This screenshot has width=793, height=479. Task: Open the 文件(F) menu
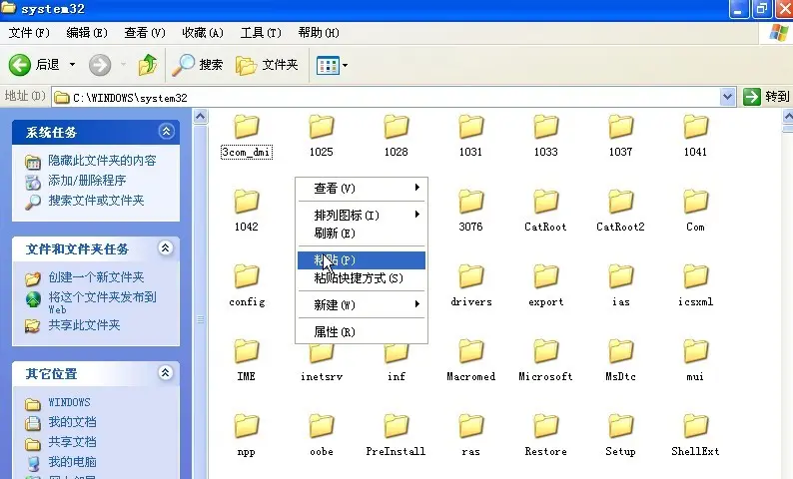29,33
